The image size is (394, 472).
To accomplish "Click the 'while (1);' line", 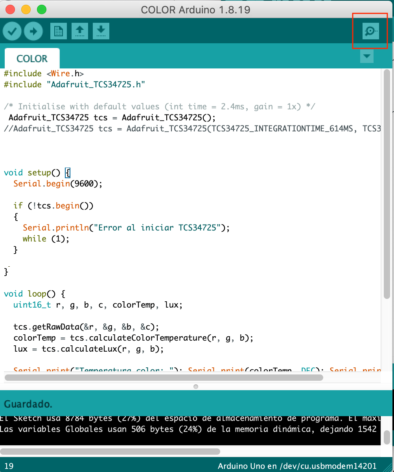I will click(46, 239).
